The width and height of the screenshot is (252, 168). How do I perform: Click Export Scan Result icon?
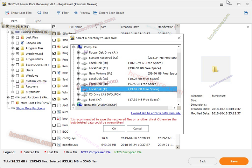point(96,13)
